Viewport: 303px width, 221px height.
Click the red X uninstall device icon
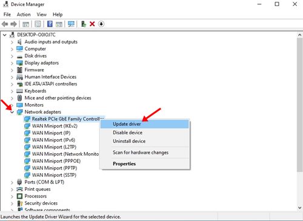(x=92, y=24)
